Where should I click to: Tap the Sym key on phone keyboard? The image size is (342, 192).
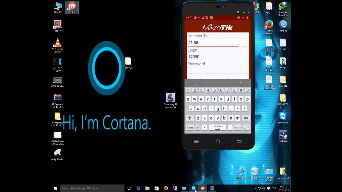pyautogui.click(x=190, y=127)
